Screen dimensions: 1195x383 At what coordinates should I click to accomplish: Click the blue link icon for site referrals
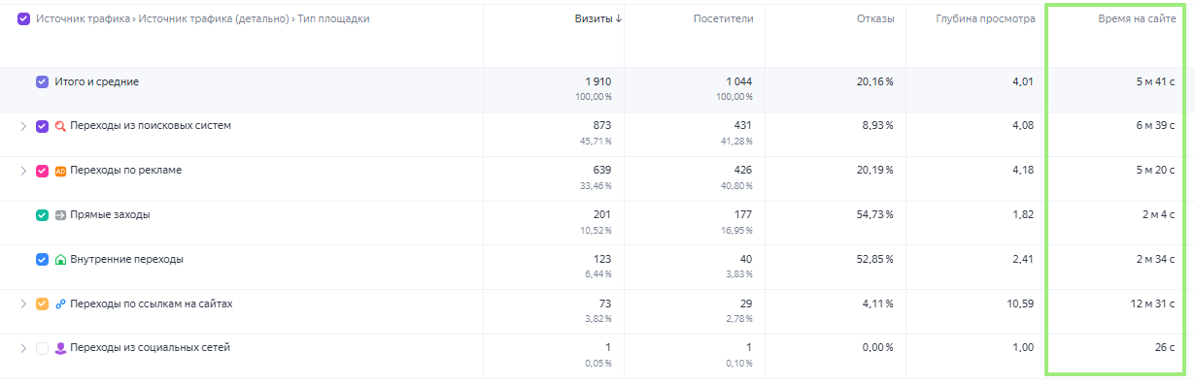coord(60,304)
